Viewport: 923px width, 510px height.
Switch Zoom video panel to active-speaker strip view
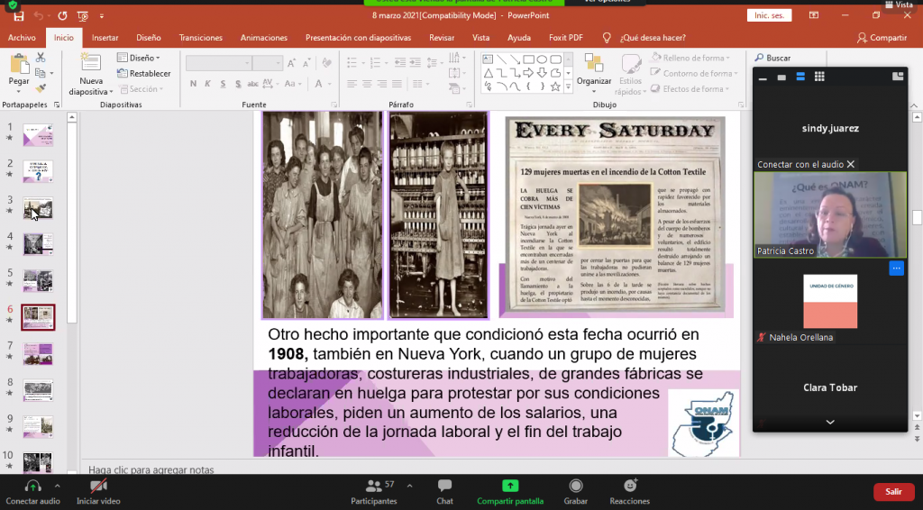[800, 77]
